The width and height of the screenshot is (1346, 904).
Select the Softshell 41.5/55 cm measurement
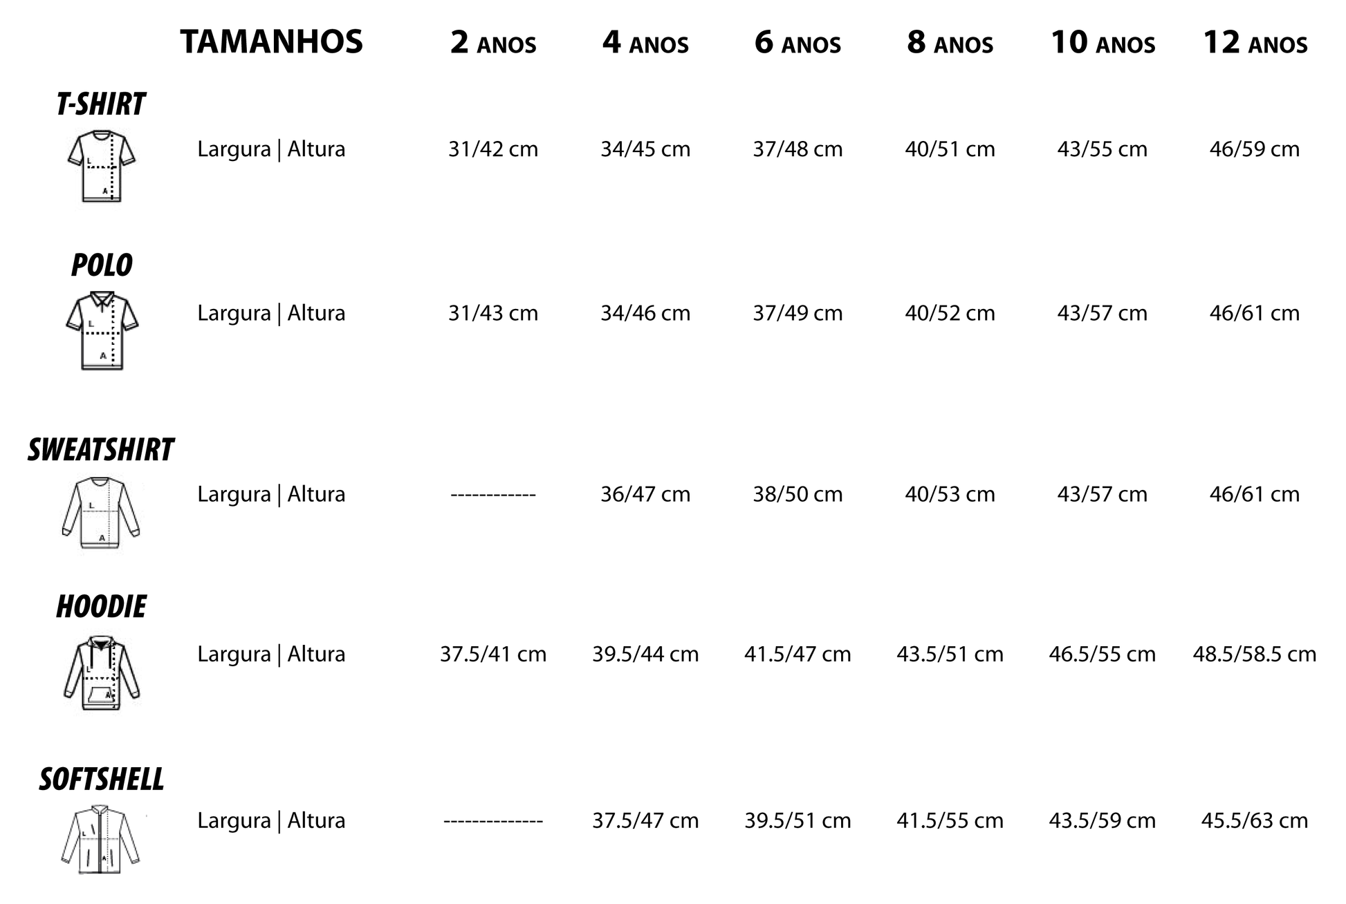pos(950,820)
